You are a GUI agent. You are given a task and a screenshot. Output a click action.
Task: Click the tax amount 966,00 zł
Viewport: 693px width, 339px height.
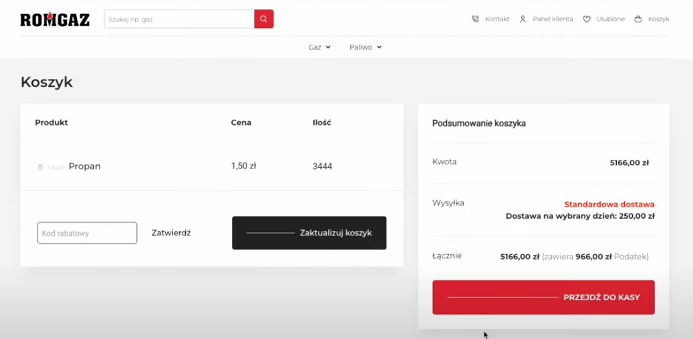(x=593, y=256)
